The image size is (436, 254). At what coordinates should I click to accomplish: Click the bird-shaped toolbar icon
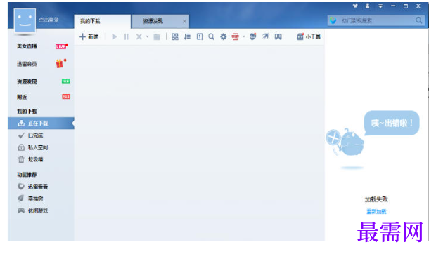point(265,36)
